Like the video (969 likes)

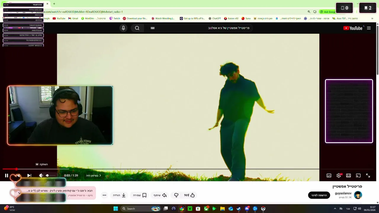(x=189, y=195)
